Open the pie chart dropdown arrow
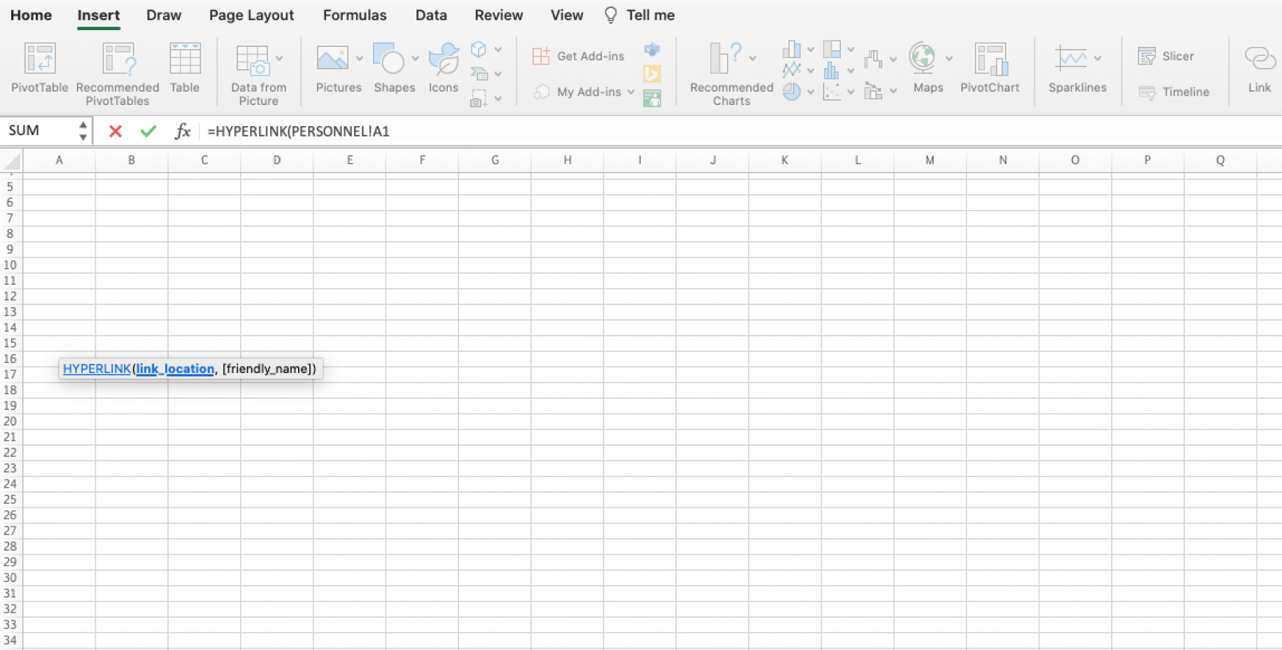Image resolution: width=1282 pixels, height=650 pixels. click(810, 92)
